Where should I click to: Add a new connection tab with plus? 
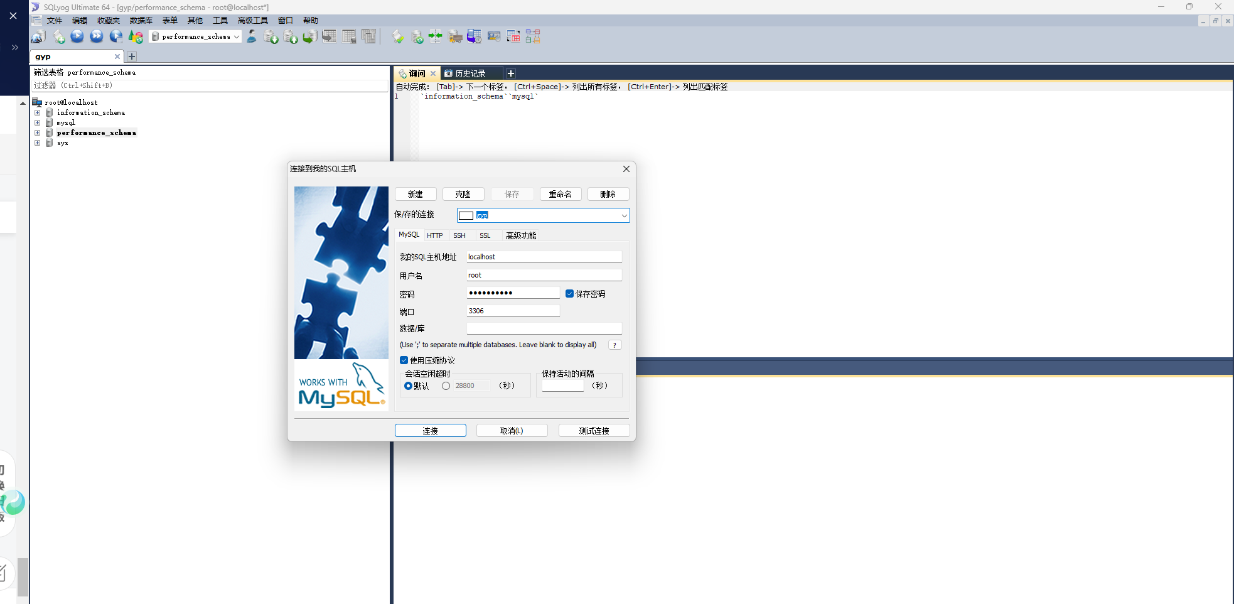(x=132, y=57)
